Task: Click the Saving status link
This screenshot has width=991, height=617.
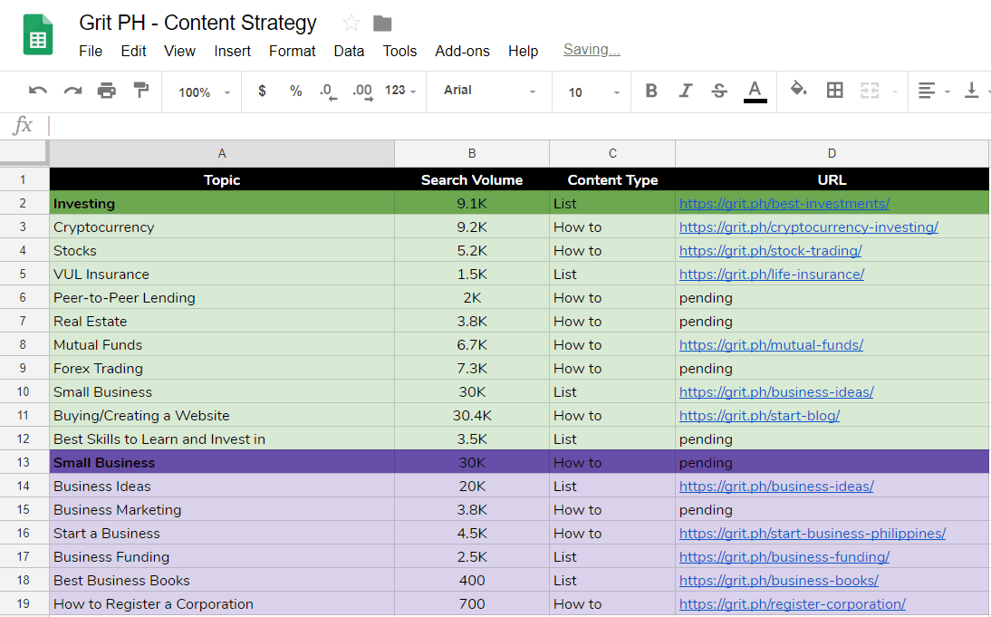Action: 592,49
